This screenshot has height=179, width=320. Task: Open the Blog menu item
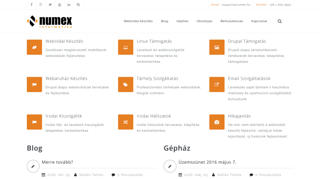[164, 21]
